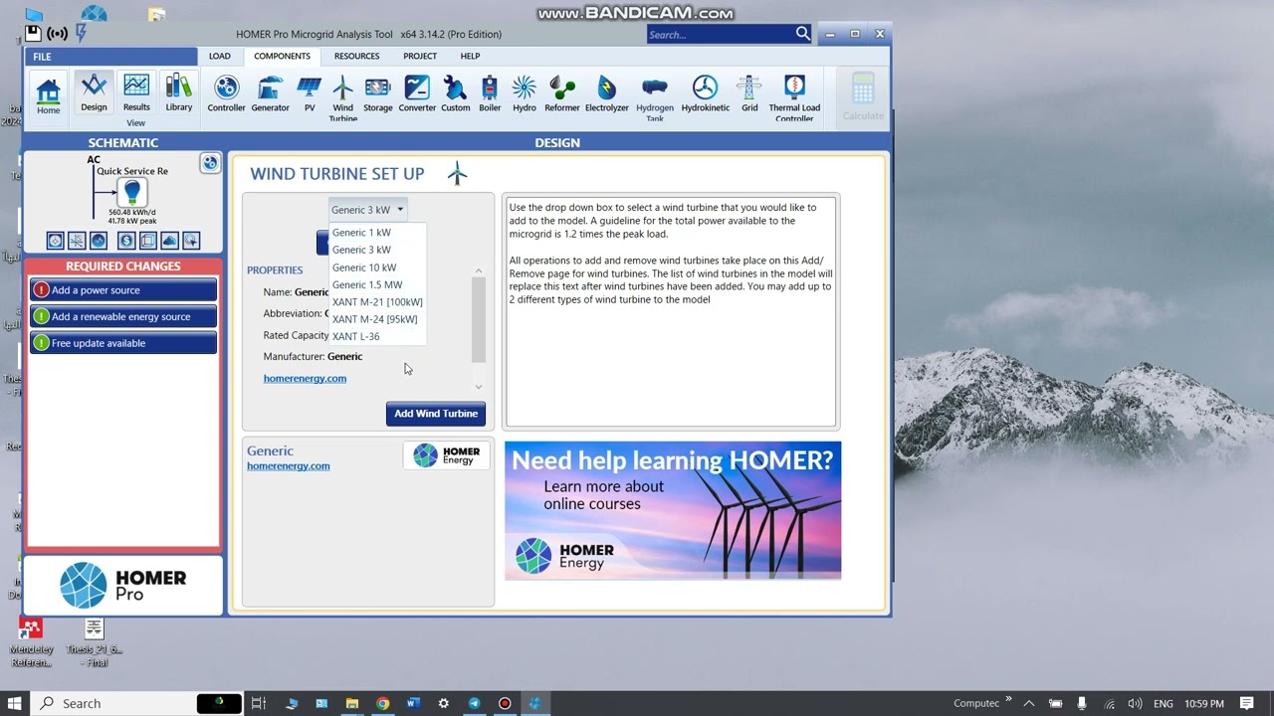Add a Boiler component
The height and width of the screenshot is (716, 1274).
point(490,94)
